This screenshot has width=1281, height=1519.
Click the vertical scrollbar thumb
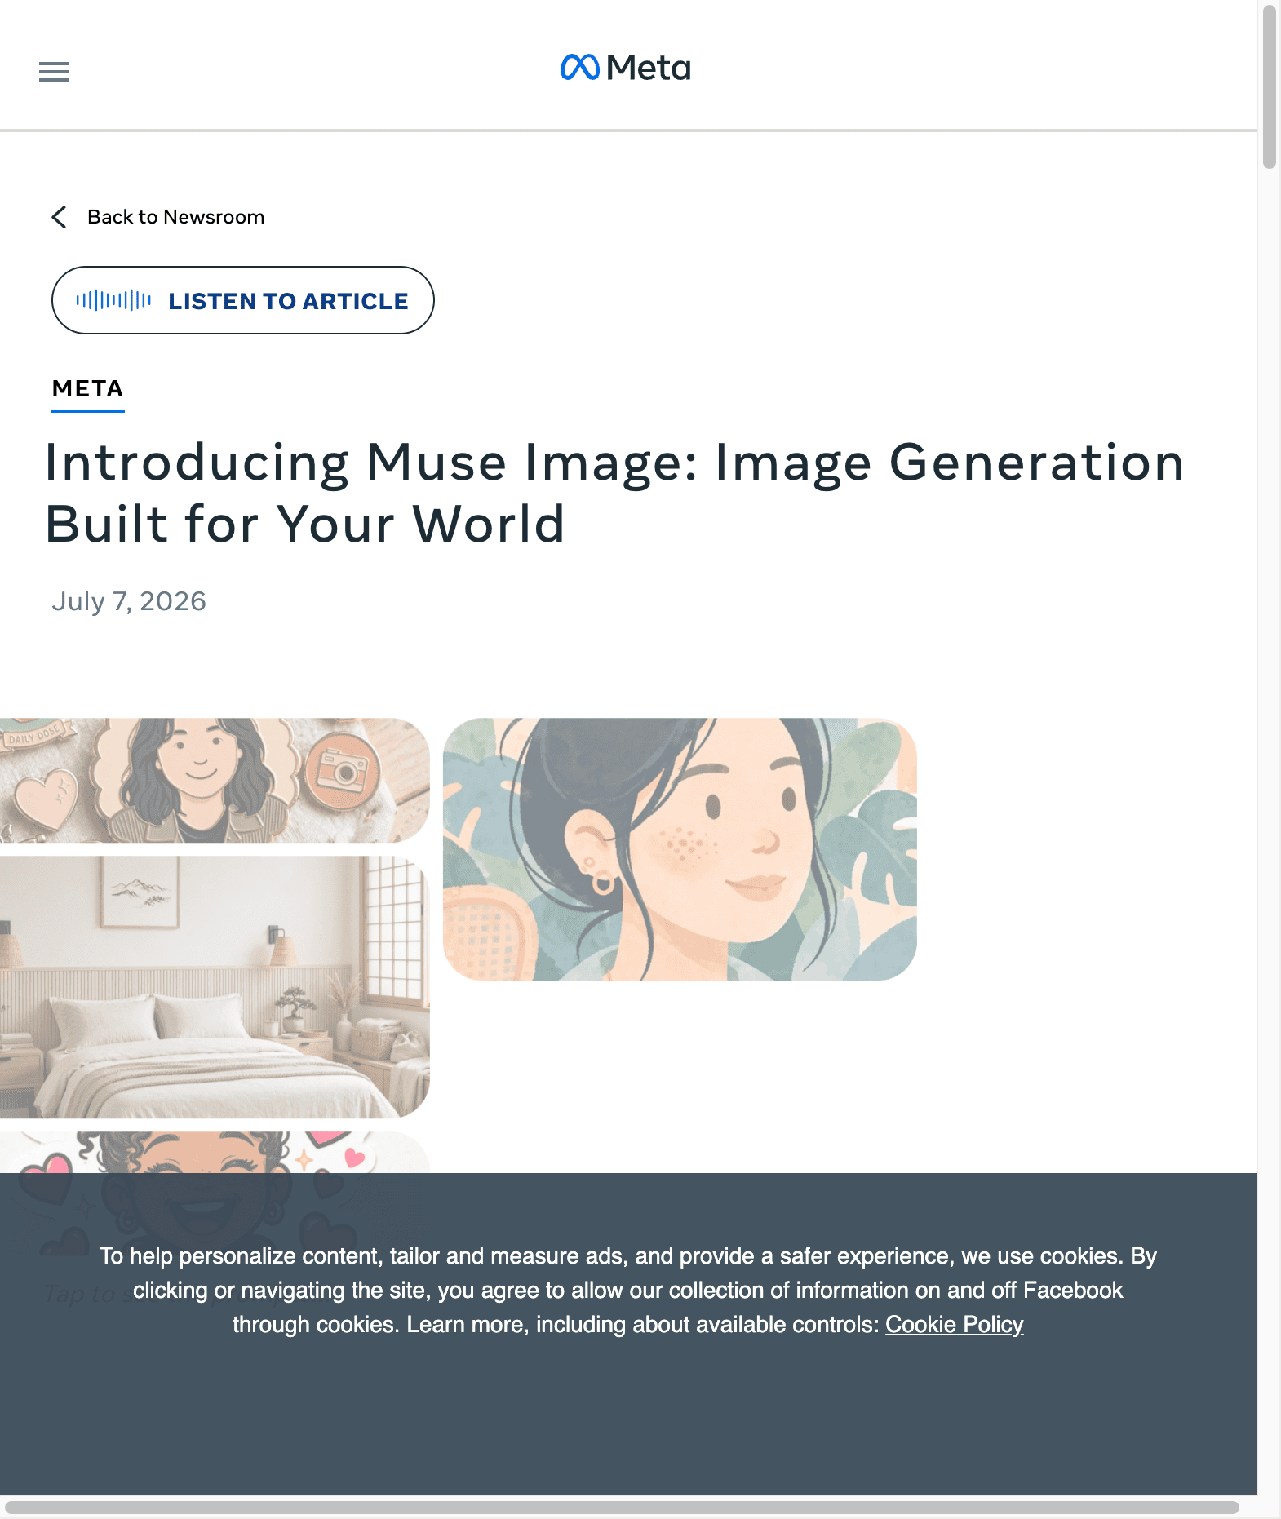click(x=1269, y=86)
